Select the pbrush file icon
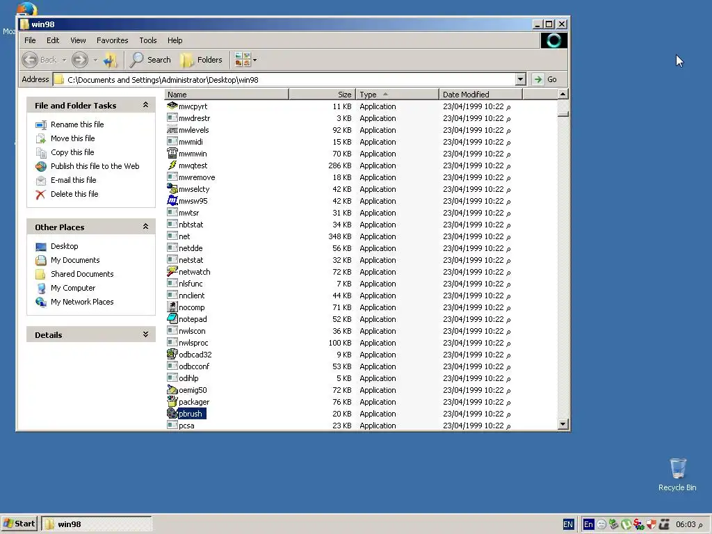 coord(172,413)
